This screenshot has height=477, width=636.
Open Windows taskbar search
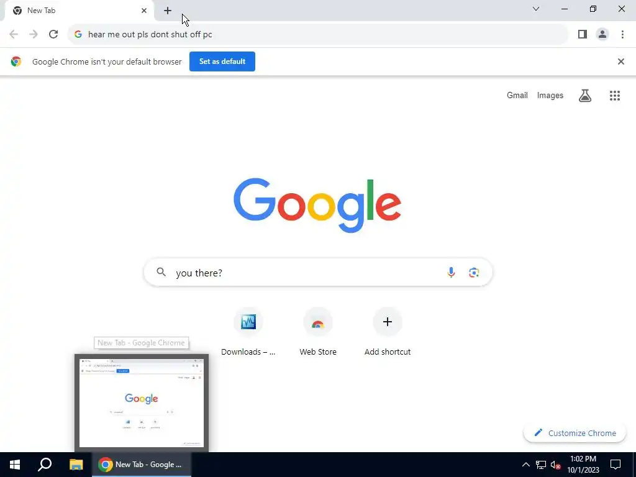coord(45,465)
